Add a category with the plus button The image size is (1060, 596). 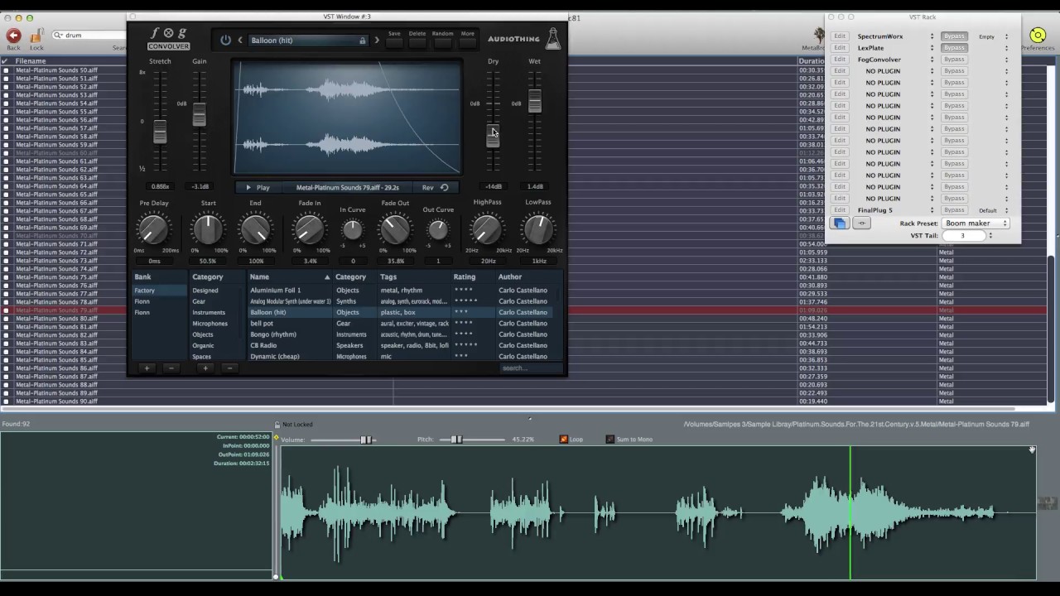[x=205, y=368]
